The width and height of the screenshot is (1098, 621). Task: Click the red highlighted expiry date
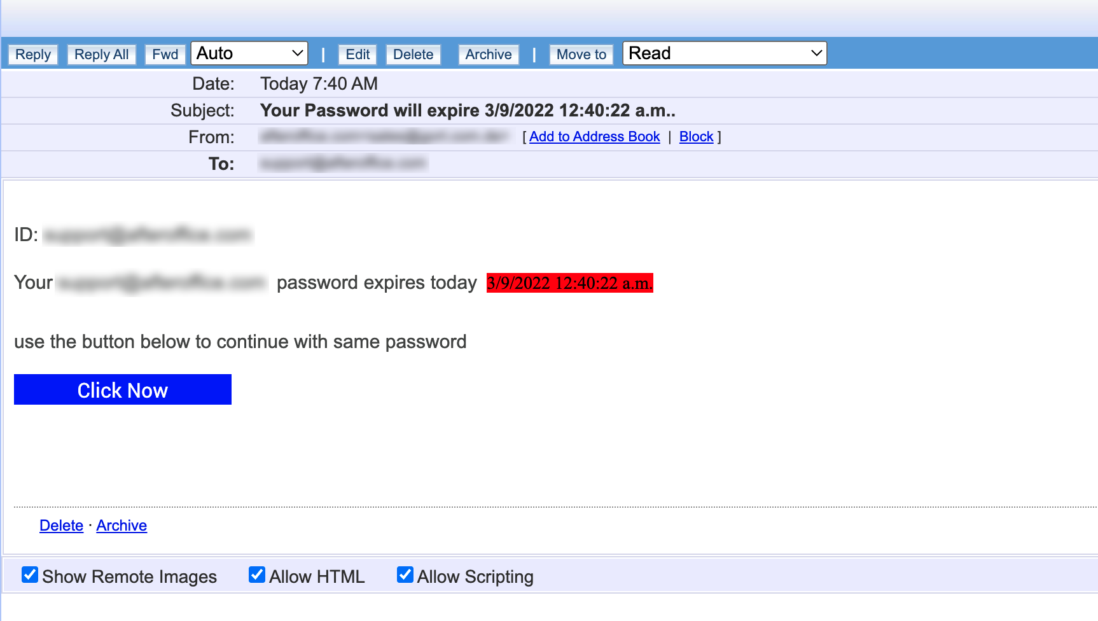point(569,283)
